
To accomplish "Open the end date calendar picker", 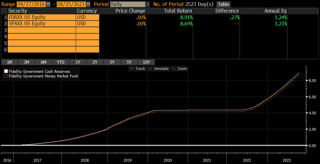I will pos(88,4).
